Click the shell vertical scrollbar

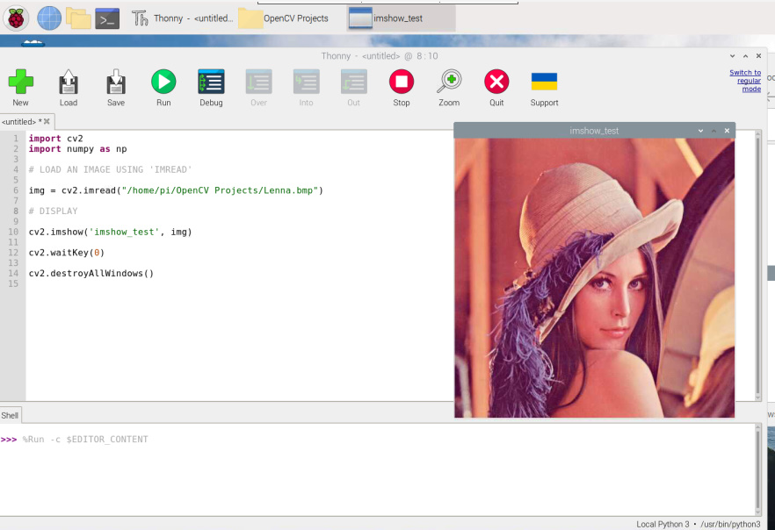758,469
